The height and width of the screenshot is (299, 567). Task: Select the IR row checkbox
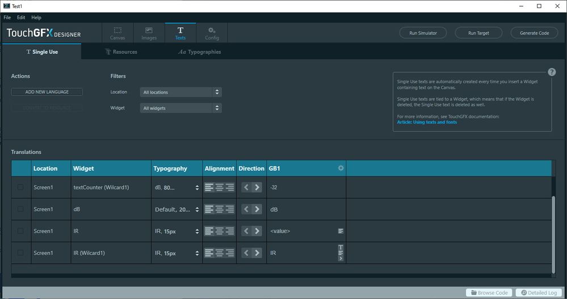20,231
